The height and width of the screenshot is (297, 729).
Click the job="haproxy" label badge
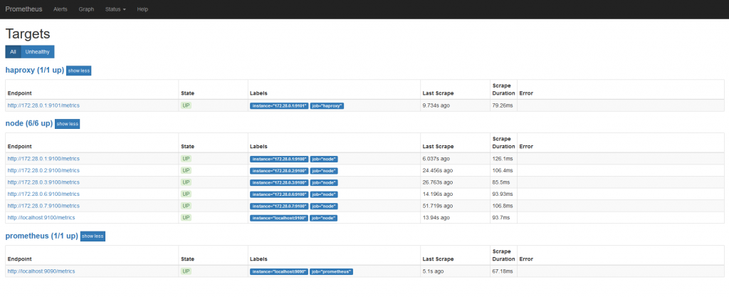tap(327, 106)
